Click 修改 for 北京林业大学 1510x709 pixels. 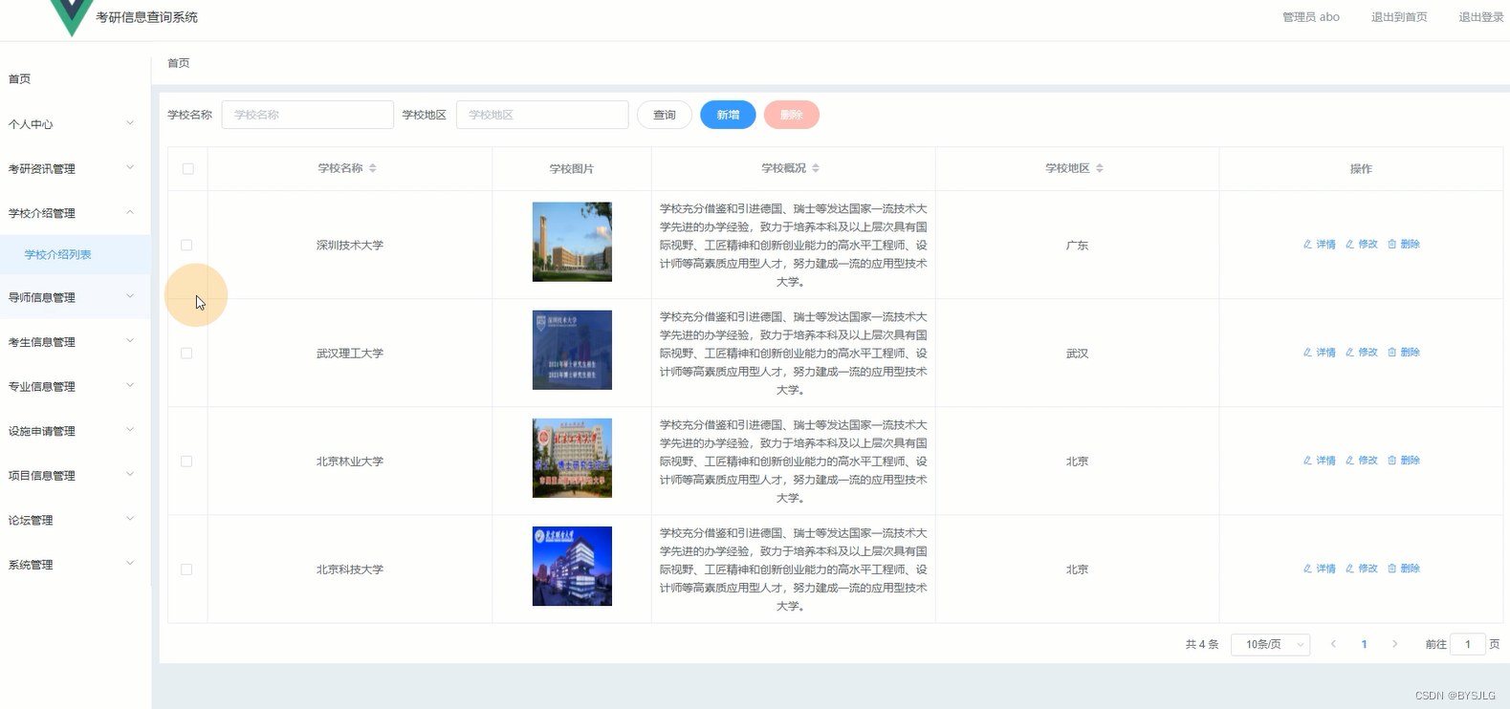coord(1362,461)
